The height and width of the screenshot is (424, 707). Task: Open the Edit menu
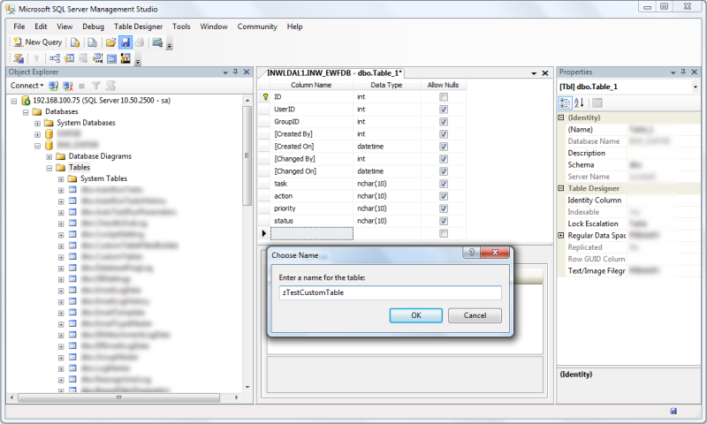pyautogui.click(x=41, y=26)
